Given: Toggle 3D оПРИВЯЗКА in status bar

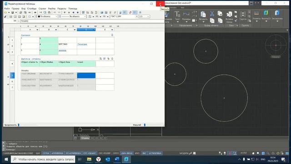Looking at the screenshot, I should pyautogui.click(x=73, y=154).
